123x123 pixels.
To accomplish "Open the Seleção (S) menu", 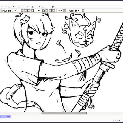I will [6, 7].
